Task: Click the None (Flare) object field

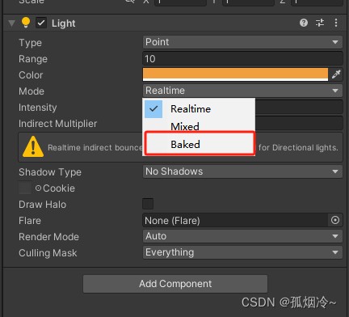Action: coord(235,220)
